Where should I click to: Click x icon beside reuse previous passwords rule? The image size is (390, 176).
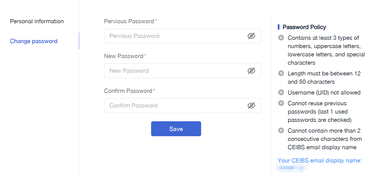[x=281, y=103]
